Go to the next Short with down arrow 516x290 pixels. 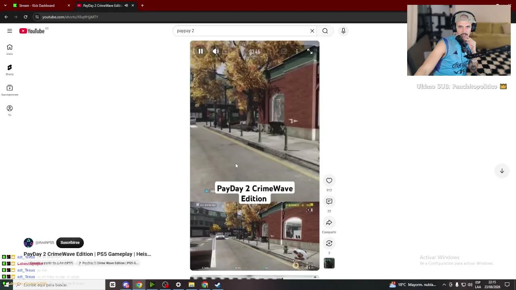pyautogui.click(x=502, y=171)
